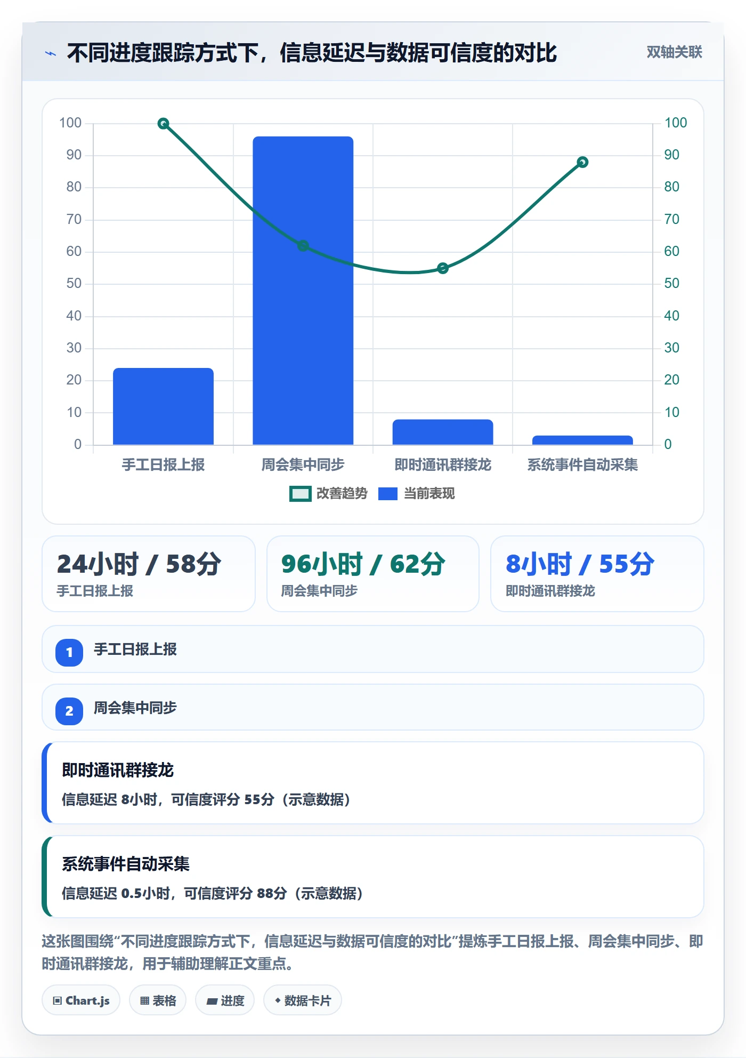This screenshot has height=1058, width=746.
Task: Click the 手工日报上报 bar in the chart
Action: point(163,406)
